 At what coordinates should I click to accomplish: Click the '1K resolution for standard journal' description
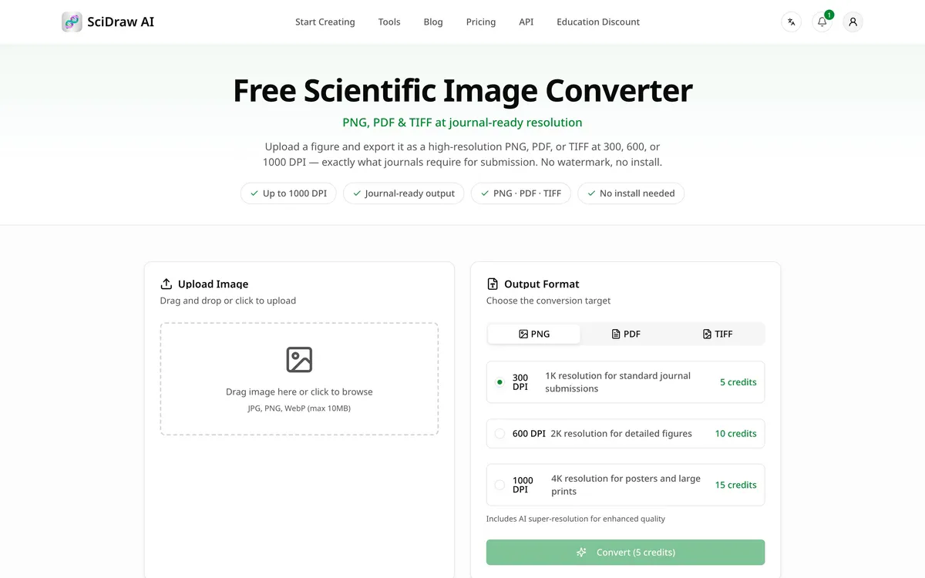click(618, 382)
